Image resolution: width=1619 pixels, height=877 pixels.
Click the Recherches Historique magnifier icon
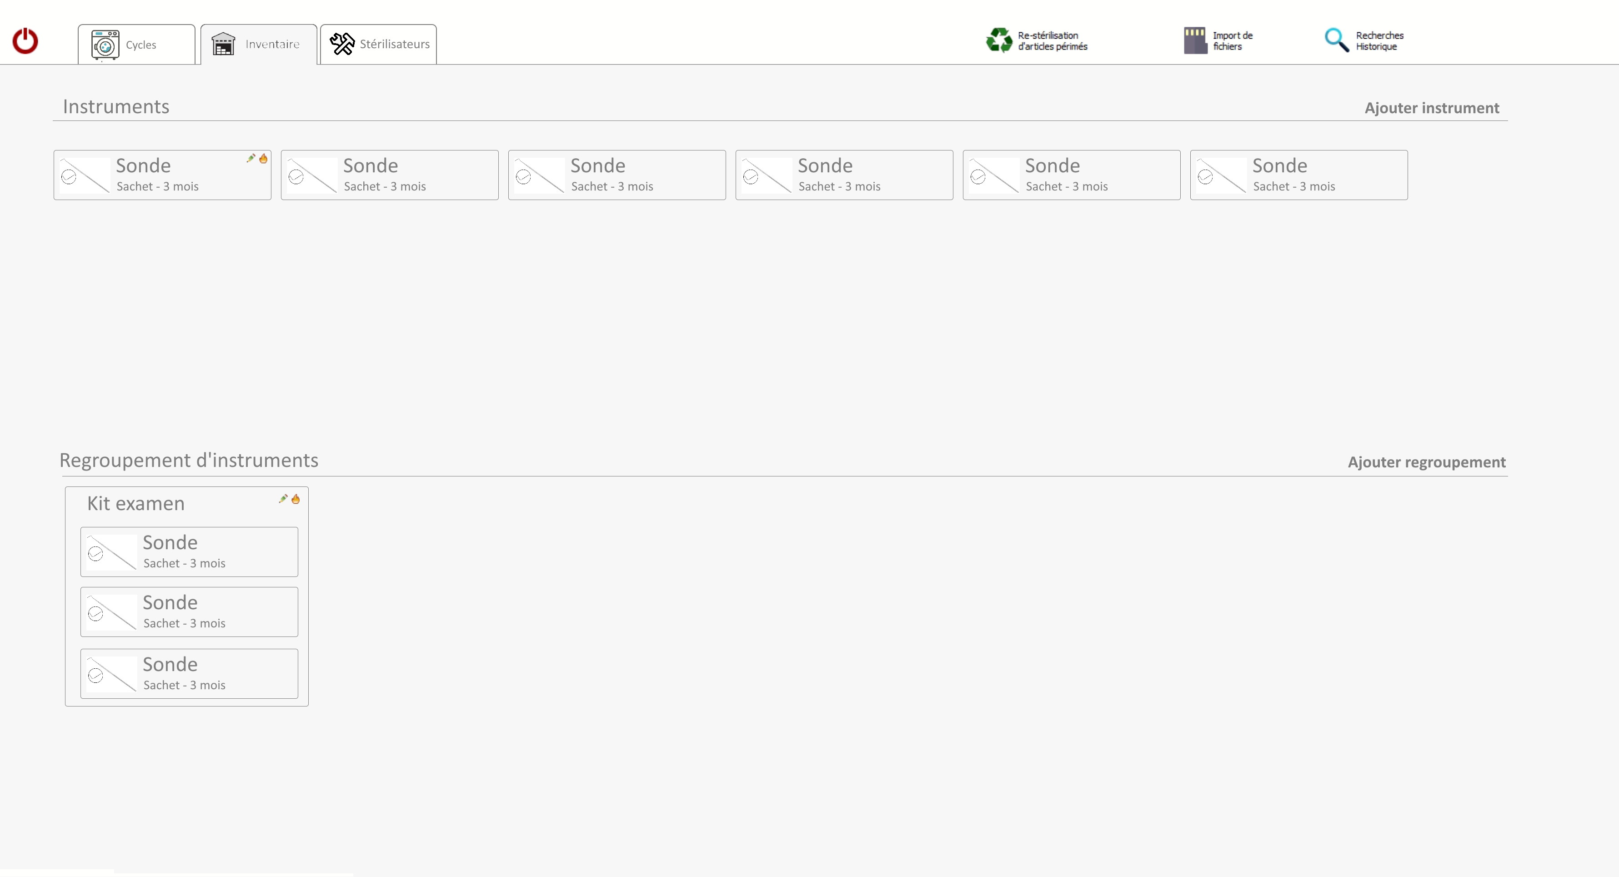click(1336, 40)
